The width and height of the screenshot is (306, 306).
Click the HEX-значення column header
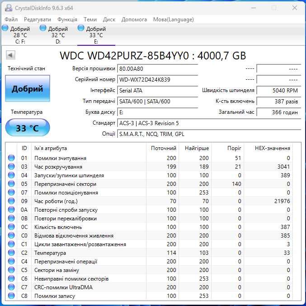268,148
